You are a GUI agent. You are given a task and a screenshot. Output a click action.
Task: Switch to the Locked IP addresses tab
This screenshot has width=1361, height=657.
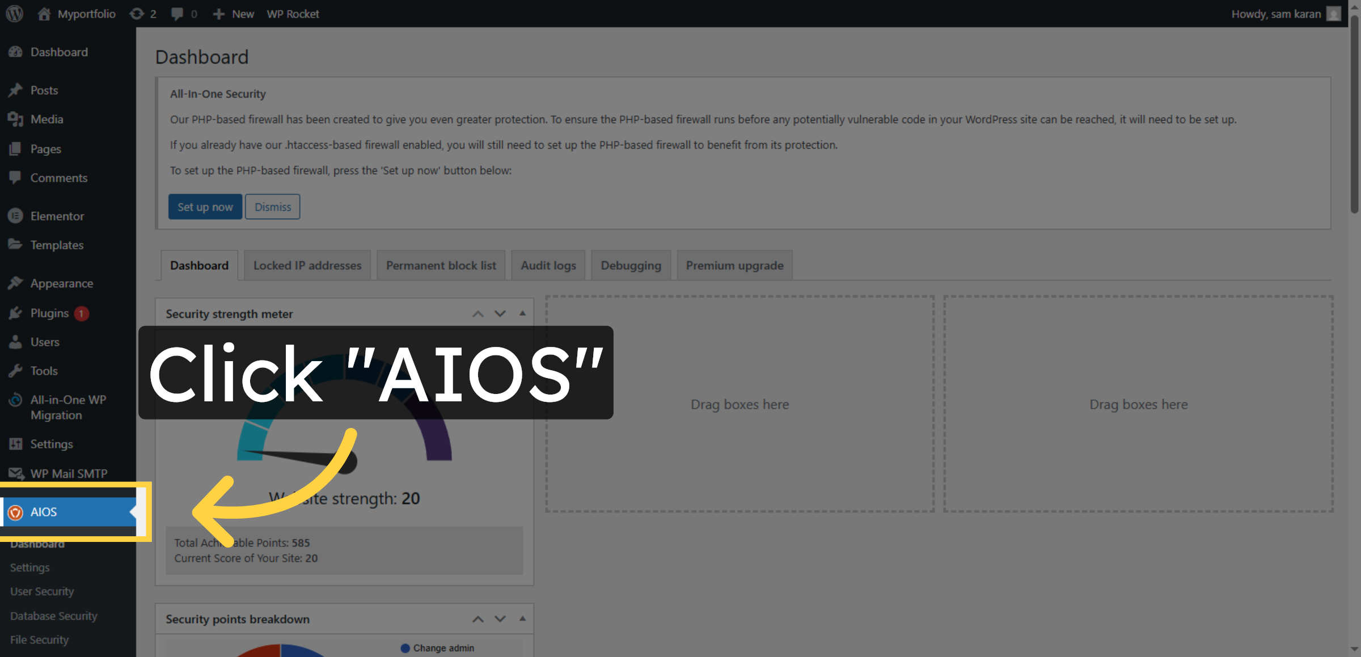pyautogui.click(x=307, y=265)
